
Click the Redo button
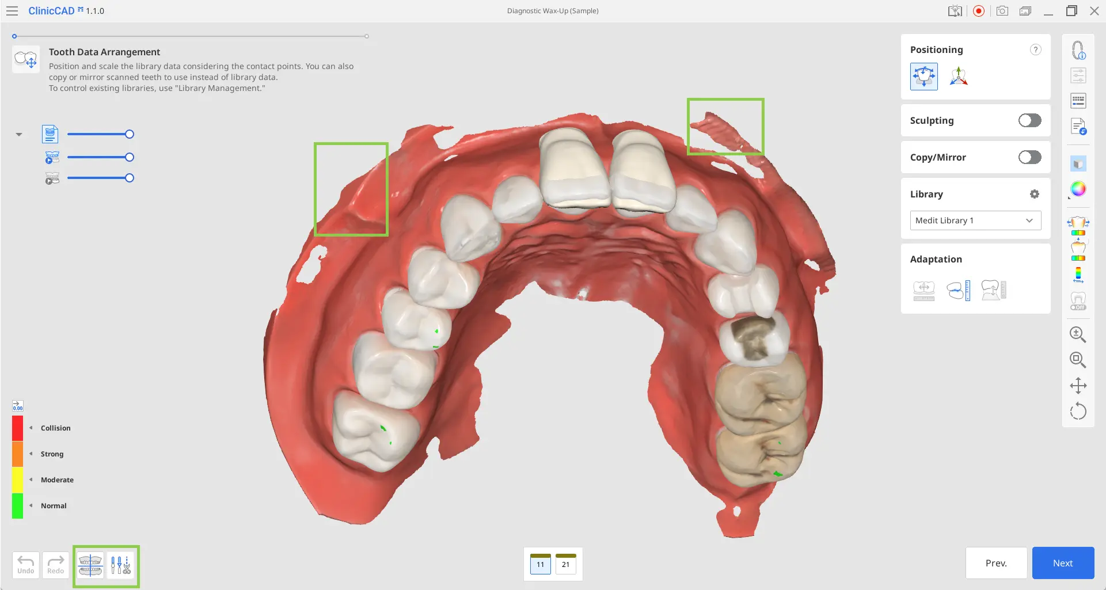click(x=56, y=565)
